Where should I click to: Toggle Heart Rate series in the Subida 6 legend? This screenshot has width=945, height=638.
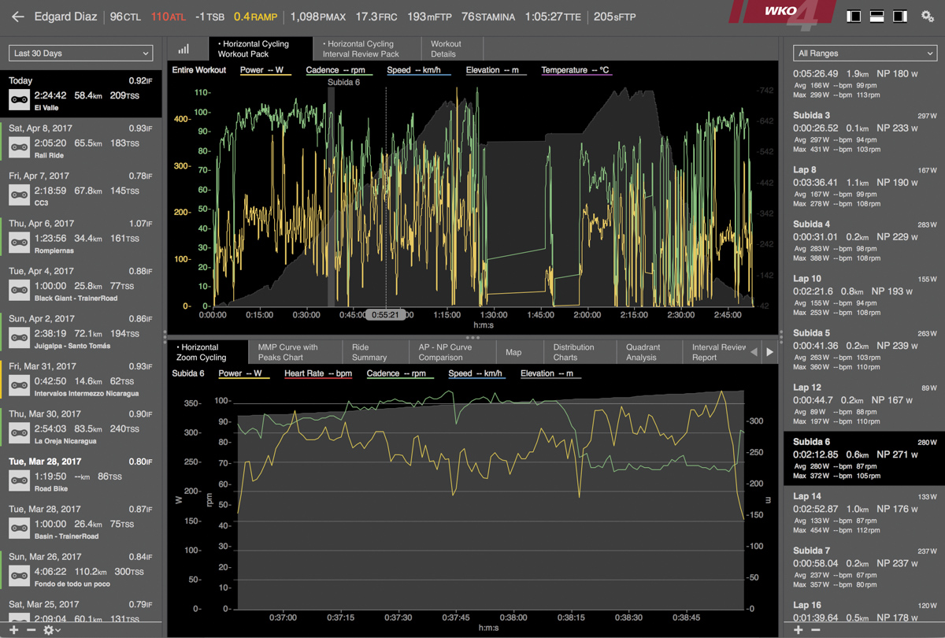(318, 374)
